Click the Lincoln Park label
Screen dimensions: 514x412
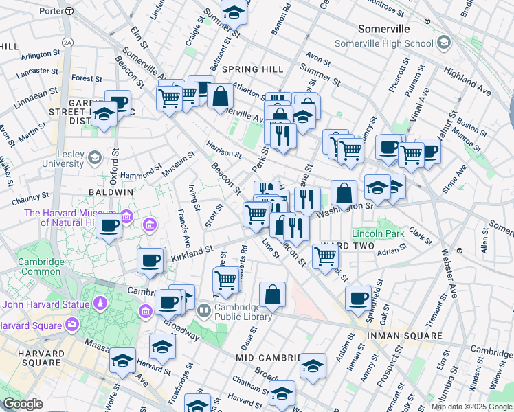click(378, 233)
